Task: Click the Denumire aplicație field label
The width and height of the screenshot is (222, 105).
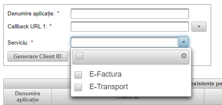Action: point(33,14)
